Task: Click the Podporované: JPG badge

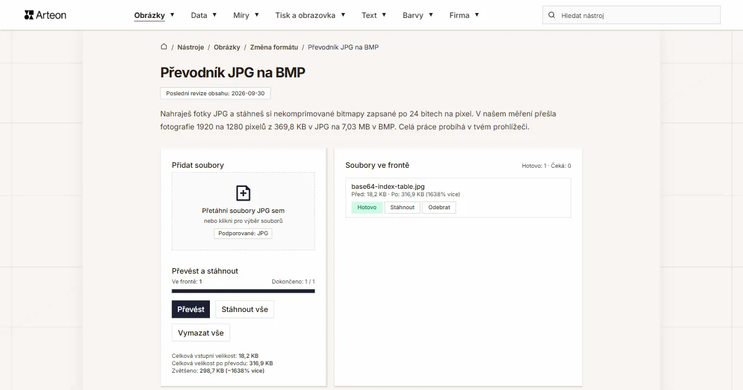Action: (x=243, y=233)
